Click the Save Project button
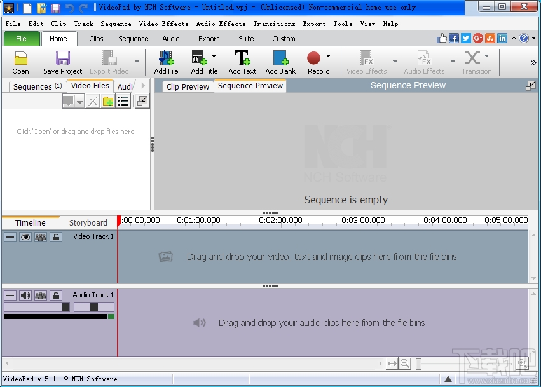The image size is (541, 387). (62, 62)
